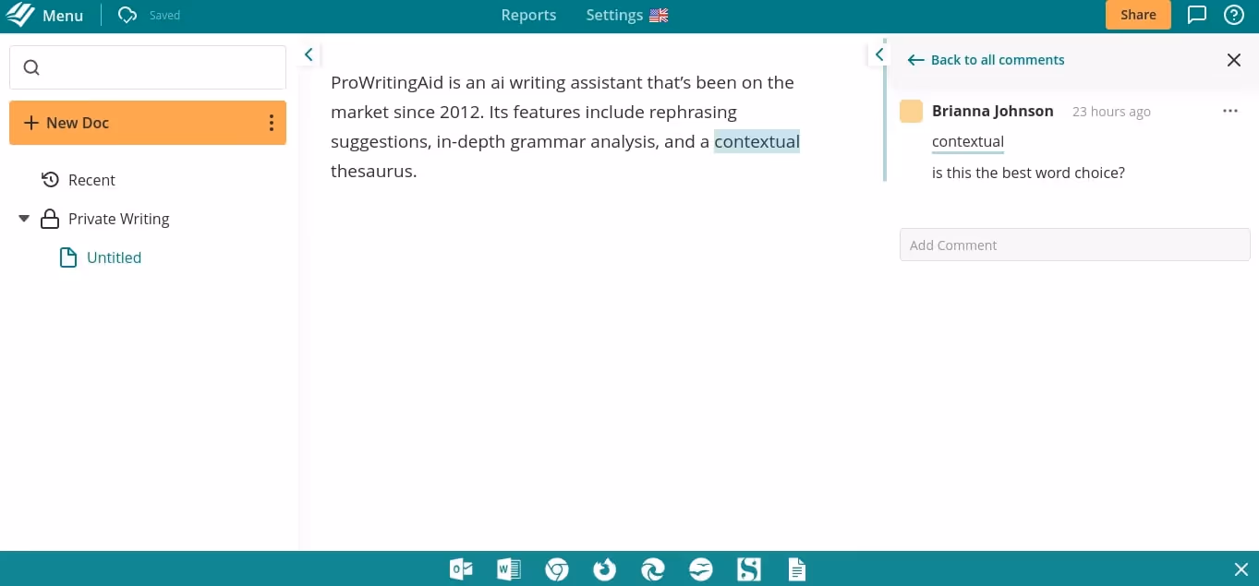
Task: Click the Outlook integration icon
Action: [461, 569]
